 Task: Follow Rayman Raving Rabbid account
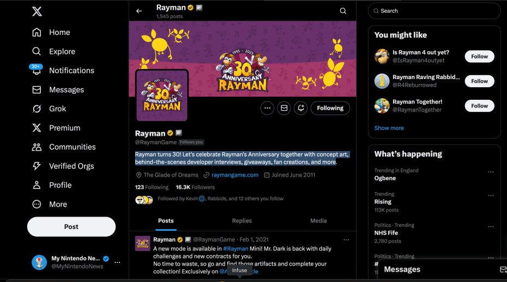click(x=479, y=81)
